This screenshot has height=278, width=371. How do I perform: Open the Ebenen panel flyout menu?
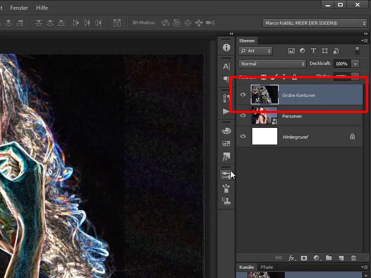tap(365, 41)
